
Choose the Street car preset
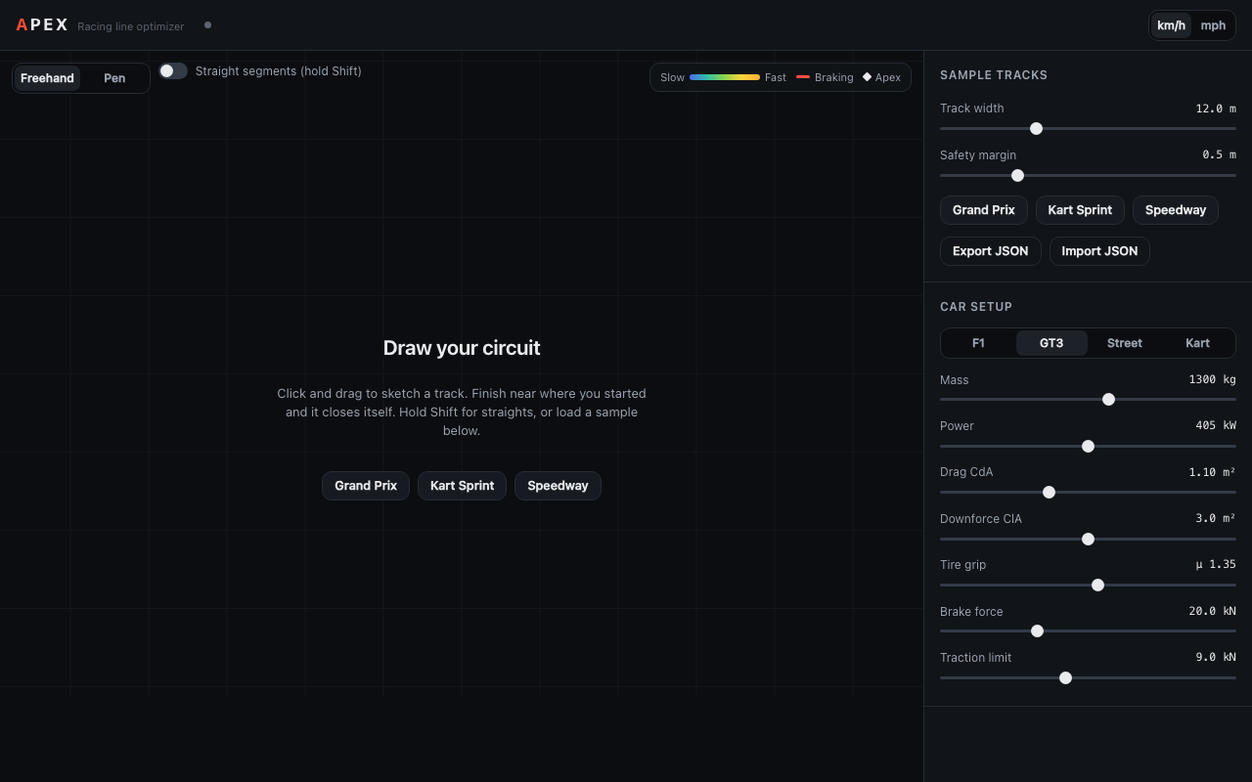tap(1125, 343)
